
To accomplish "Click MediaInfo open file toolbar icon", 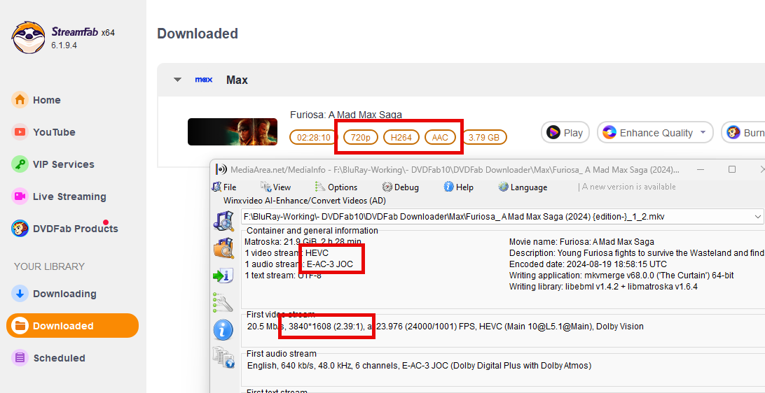I will tap(223, 220).
